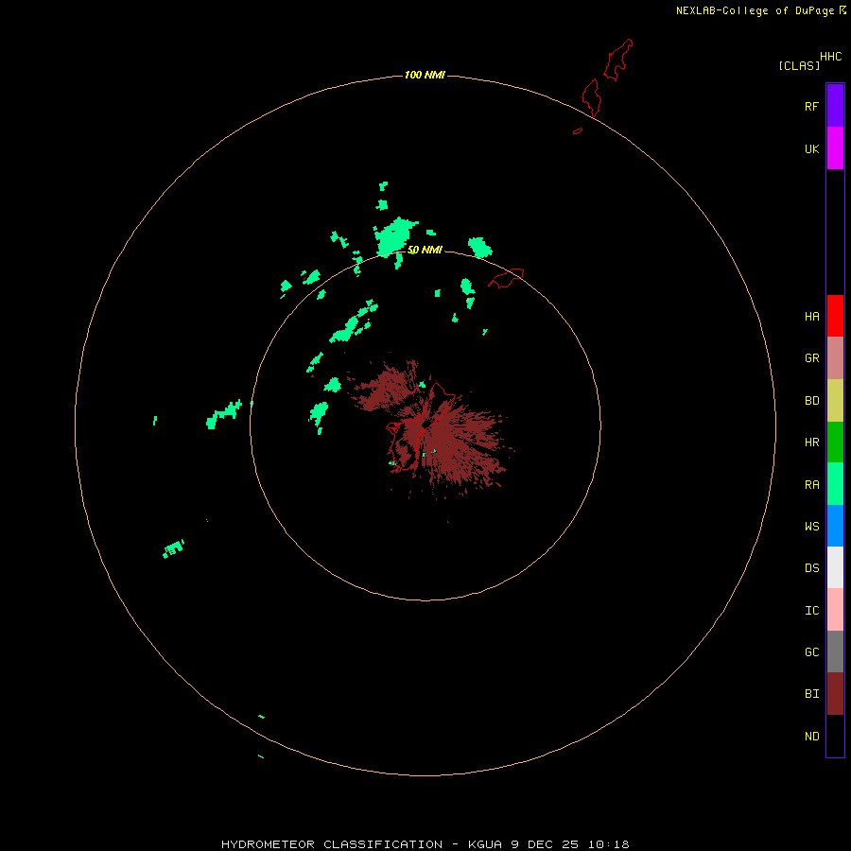
Task: Click the GR legend label
Action: coord(811,358)
